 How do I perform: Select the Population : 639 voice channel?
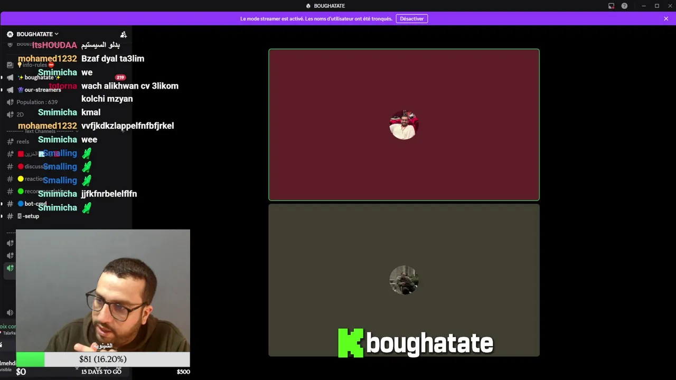[37, 102]
